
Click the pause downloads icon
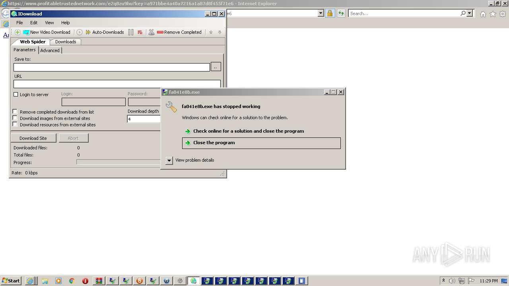[x=131, y=32]
